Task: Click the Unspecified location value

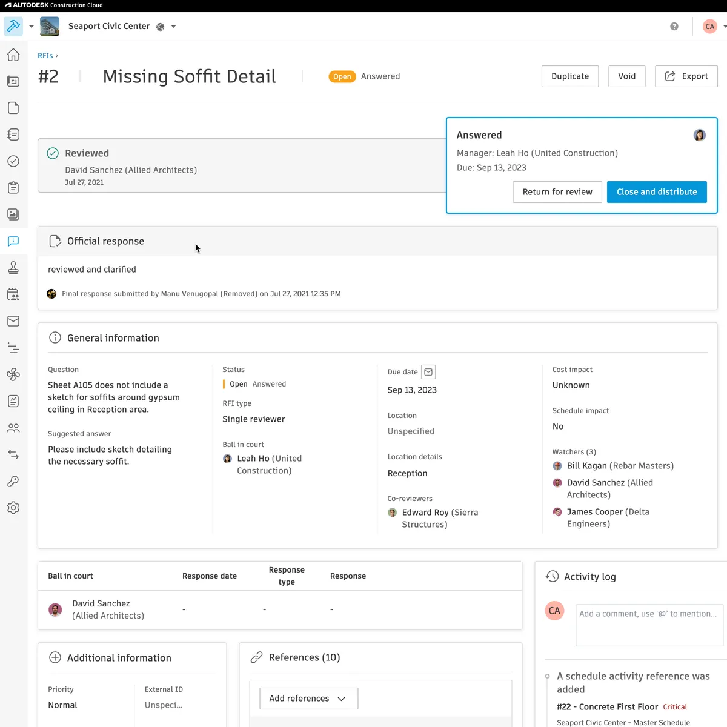Action: pyautogui.click(x=411, y=431)
